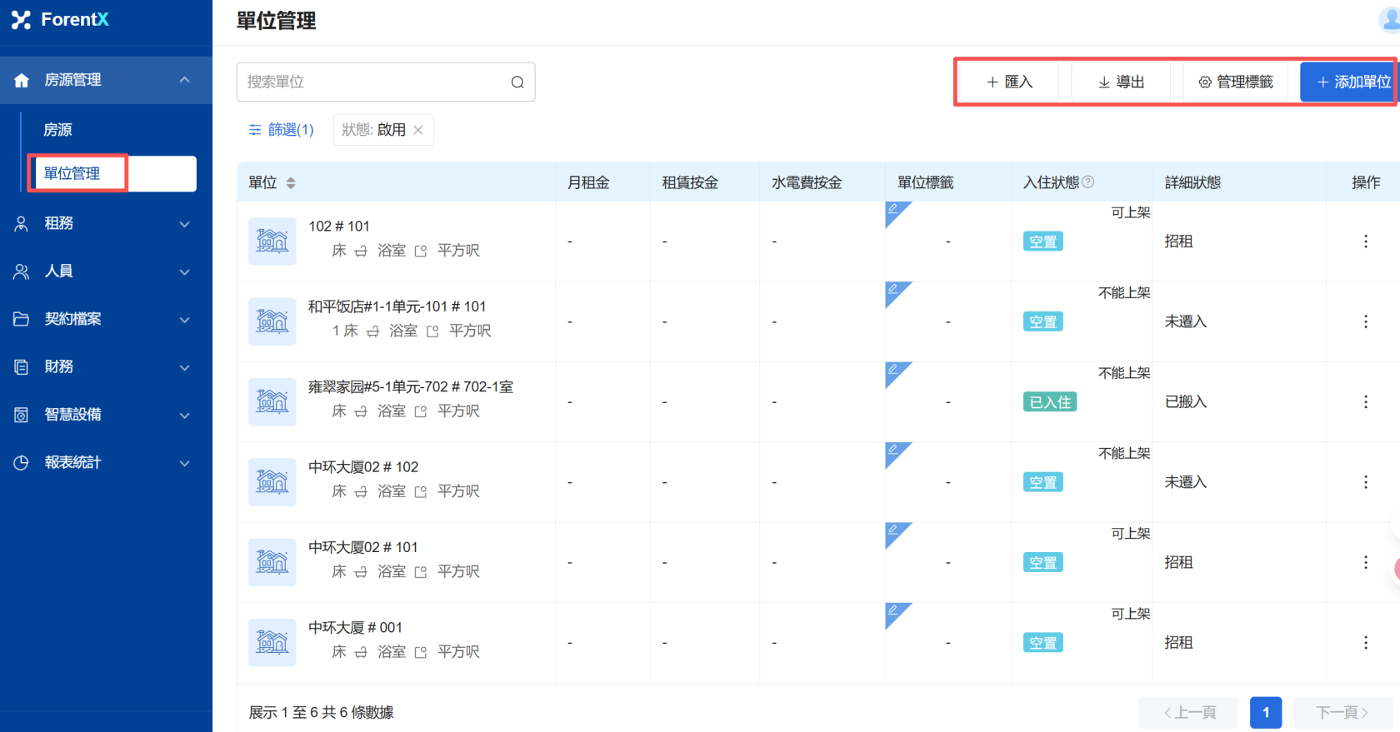Screen dimensions: 1400x732
Task: Expand the 財務 sidebar section
Action: pyautogui.click(x=106, y=367)
